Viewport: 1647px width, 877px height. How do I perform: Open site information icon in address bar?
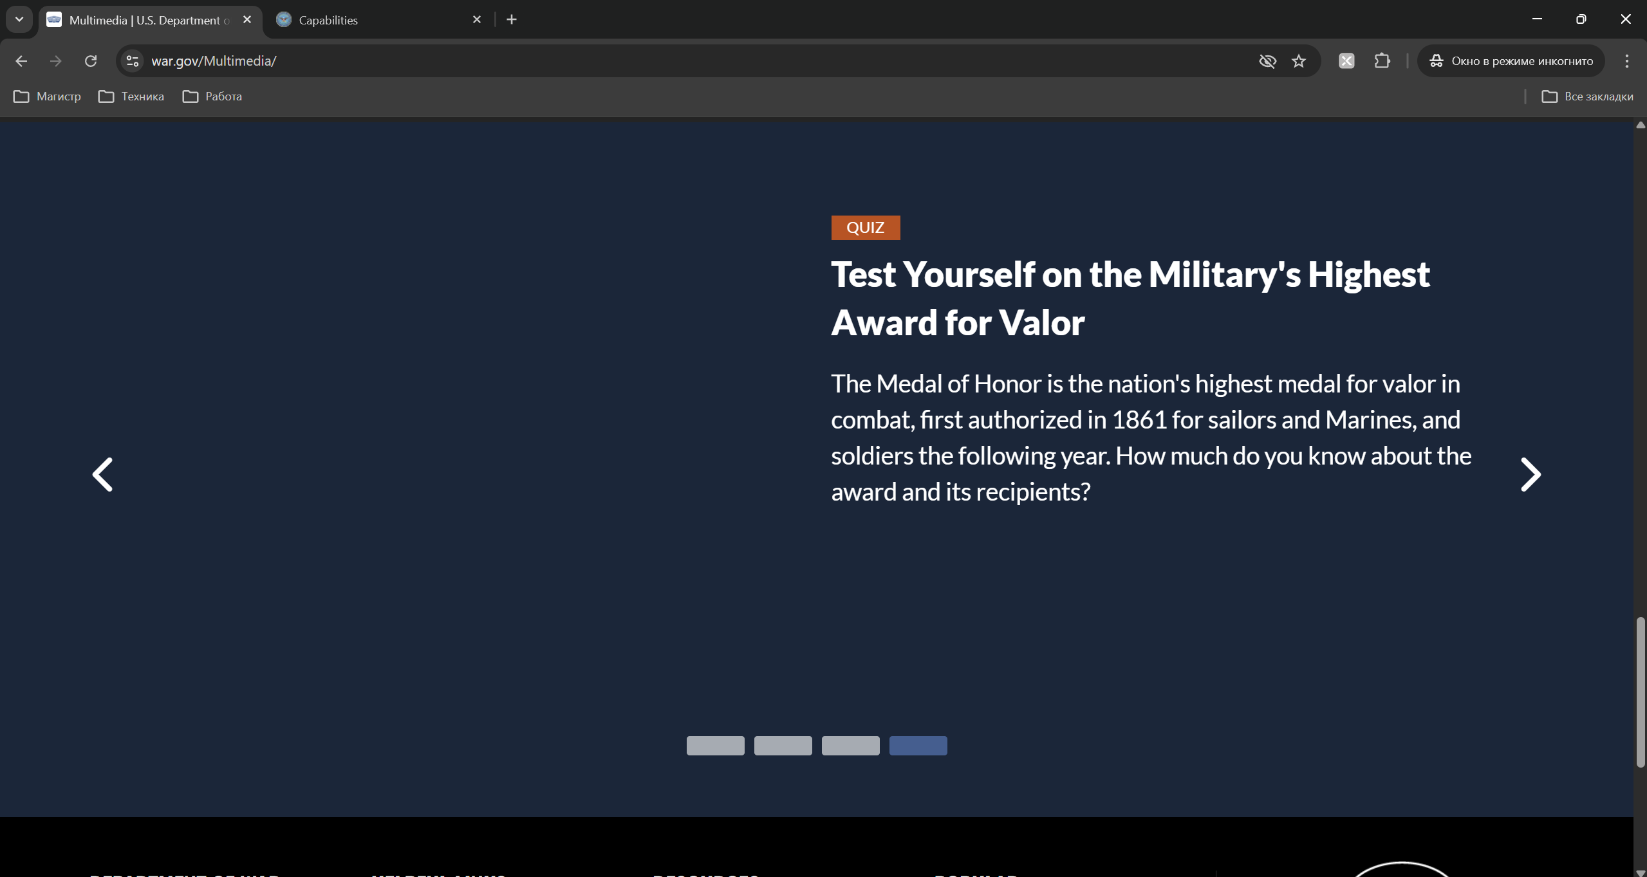click(x=133, y=61)
